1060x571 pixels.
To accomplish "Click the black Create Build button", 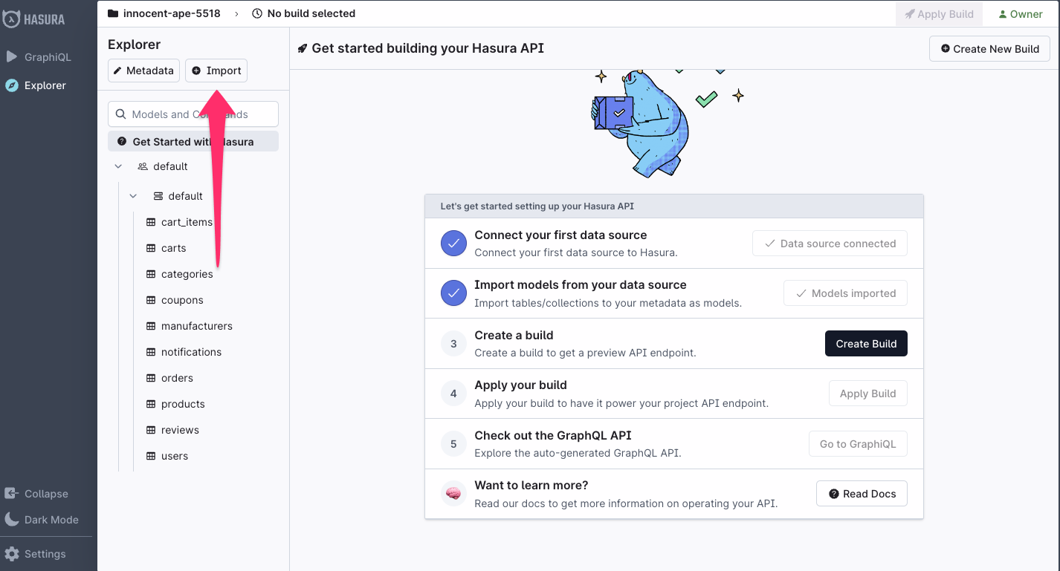I will point(866,344).
